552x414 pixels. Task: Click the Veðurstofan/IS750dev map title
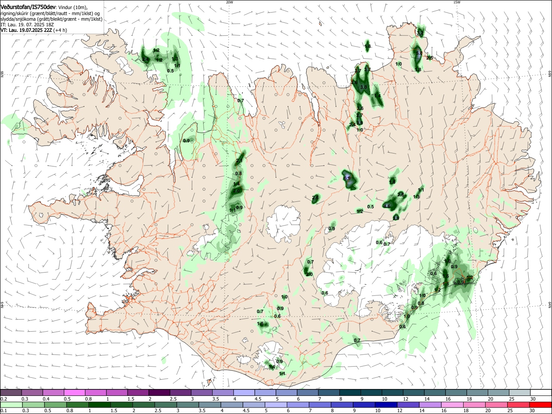28,7
